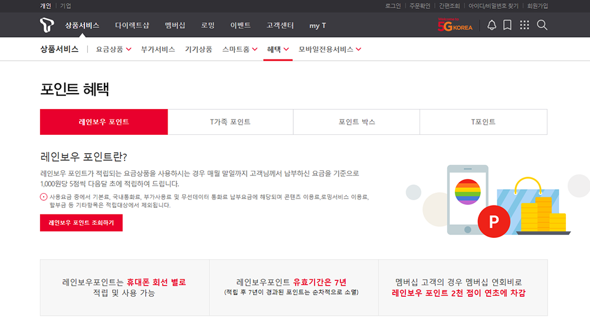
Task: Click 2천 점이 연초에 차감 info box
Action: point(463,287)
